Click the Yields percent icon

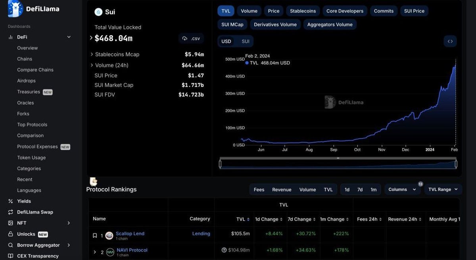coord(11,201)
